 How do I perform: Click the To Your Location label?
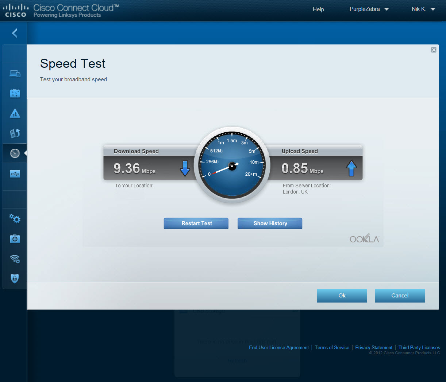134,186
